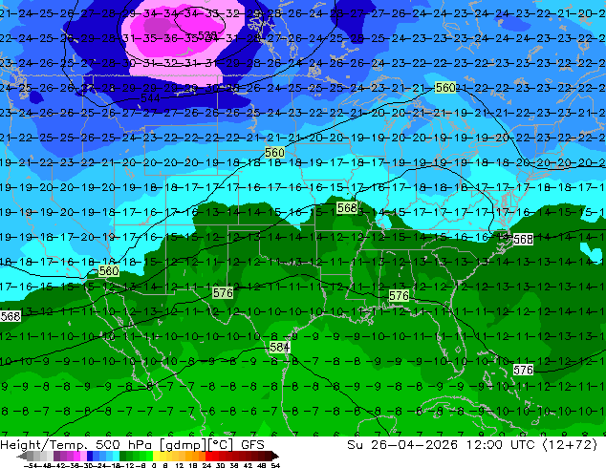Click the right arrow tip of the color bar
606x468 pixels.
(x=277, y=456)
